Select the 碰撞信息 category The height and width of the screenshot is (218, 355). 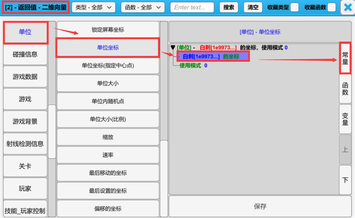(x=25, y=54)
